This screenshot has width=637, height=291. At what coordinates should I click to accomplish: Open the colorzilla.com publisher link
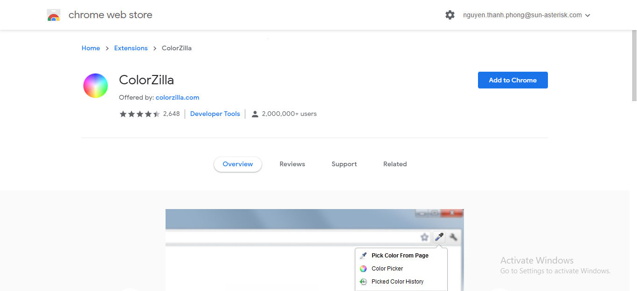pos(178,97)
